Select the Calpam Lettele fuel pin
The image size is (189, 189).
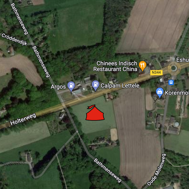click(x=96, y=86)
